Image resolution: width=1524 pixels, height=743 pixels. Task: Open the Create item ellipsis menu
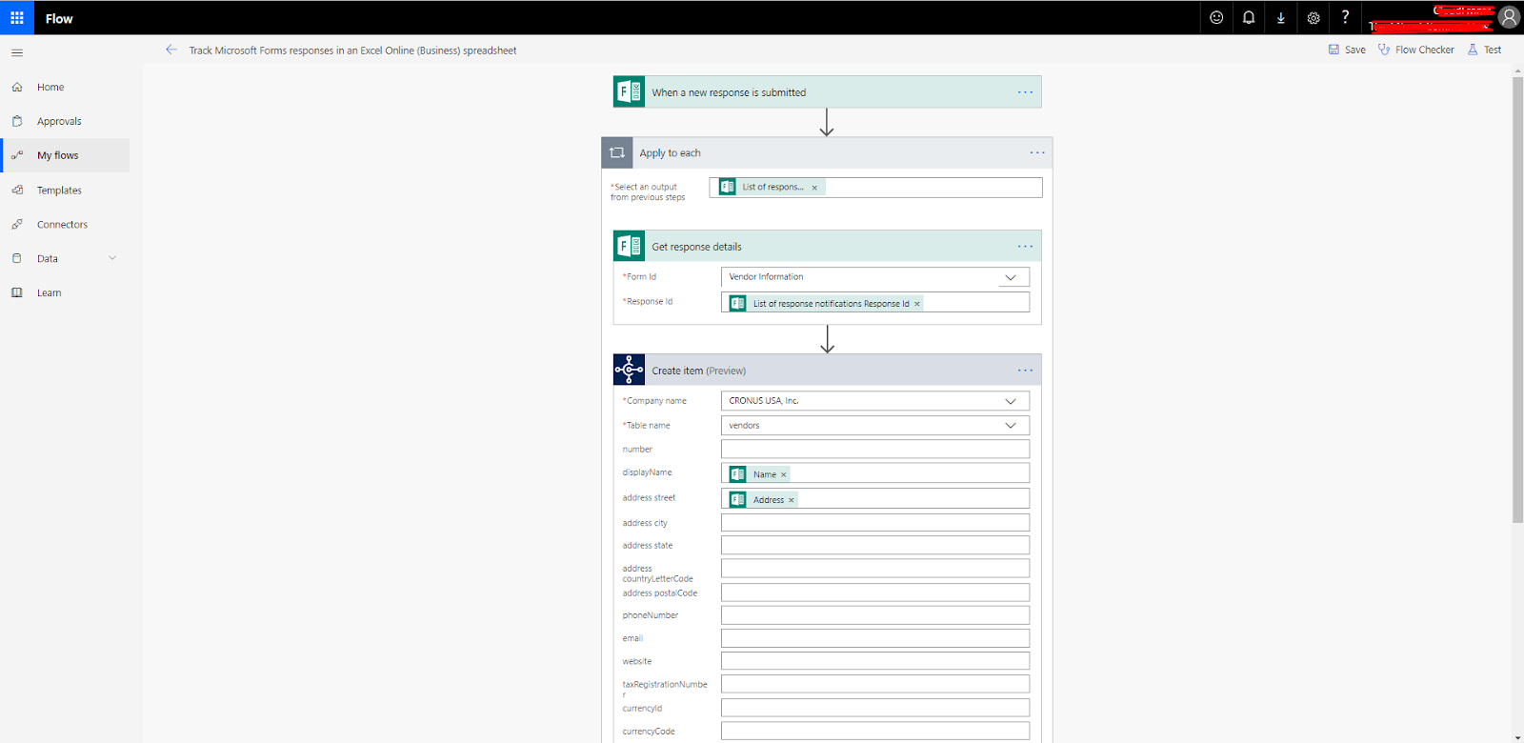(1025, 371)
